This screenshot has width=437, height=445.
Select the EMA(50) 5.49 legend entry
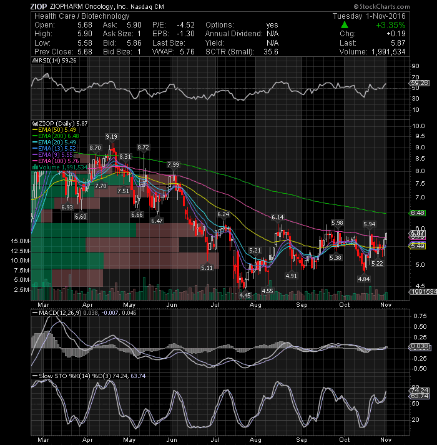(54, 130)
